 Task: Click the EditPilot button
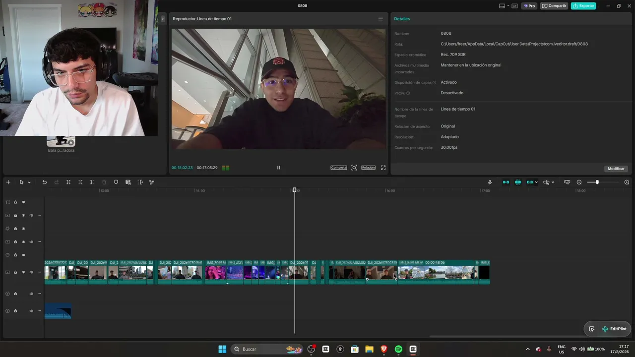(x=614, y=329)
